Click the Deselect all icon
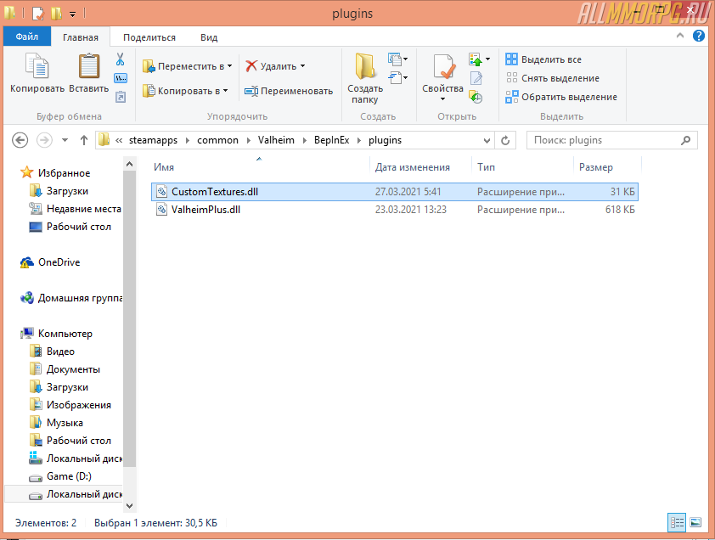Screen dimensions: 715x540 click(512, 78)
